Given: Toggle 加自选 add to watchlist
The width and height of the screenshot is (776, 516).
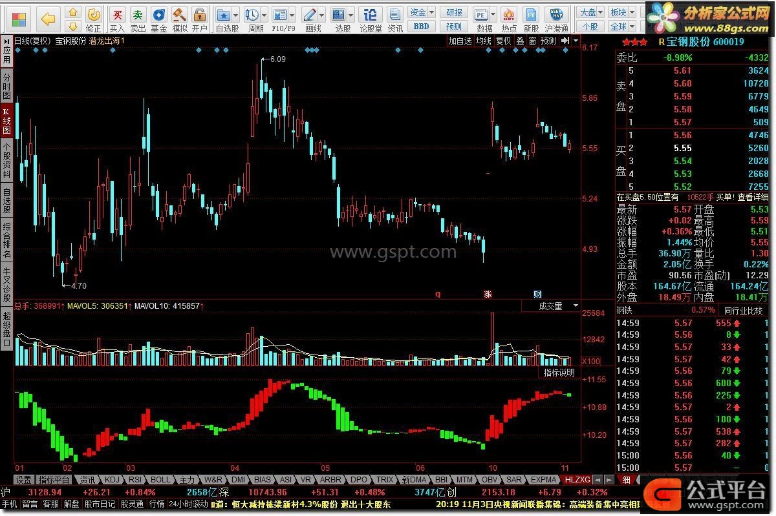Looking at the screenshot, I should pos(460,41).
